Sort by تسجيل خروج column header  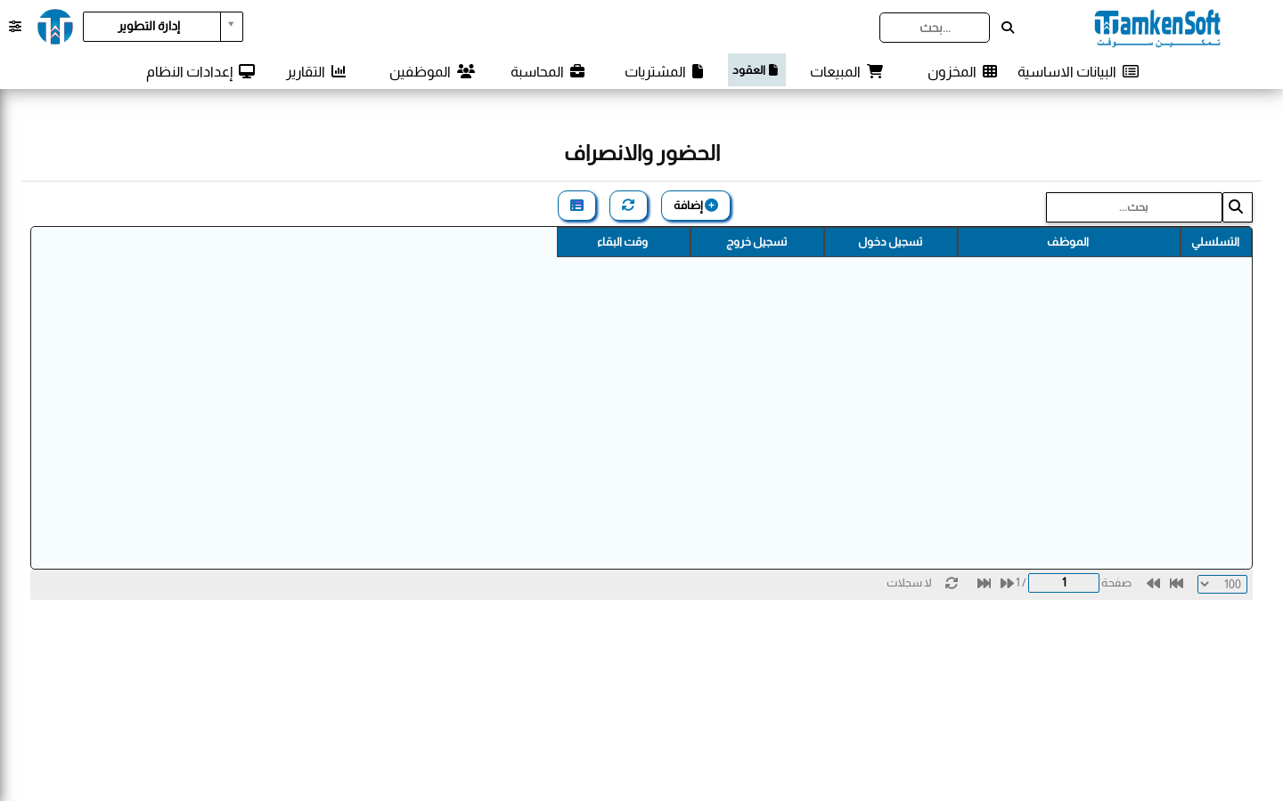756,242
